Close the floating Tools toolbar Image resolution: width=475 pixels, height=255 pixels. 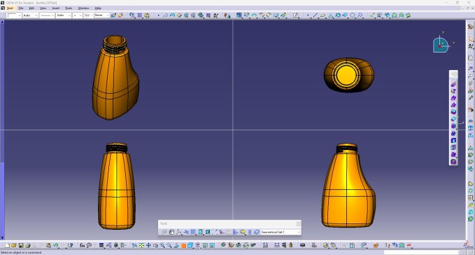[x=299, y=223]
